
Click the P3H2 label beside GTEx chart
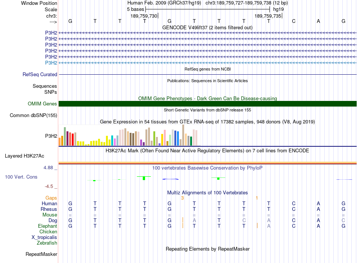[x=51, y=136]
